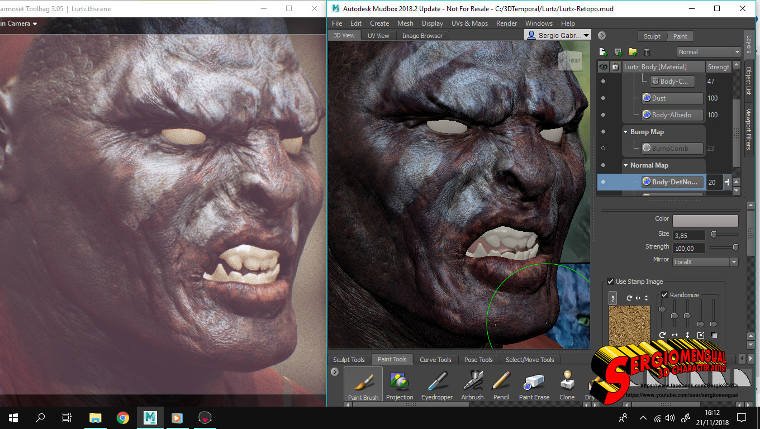Click the randomize scale icon
The image size is (760, 429).
tap(701, 335)
